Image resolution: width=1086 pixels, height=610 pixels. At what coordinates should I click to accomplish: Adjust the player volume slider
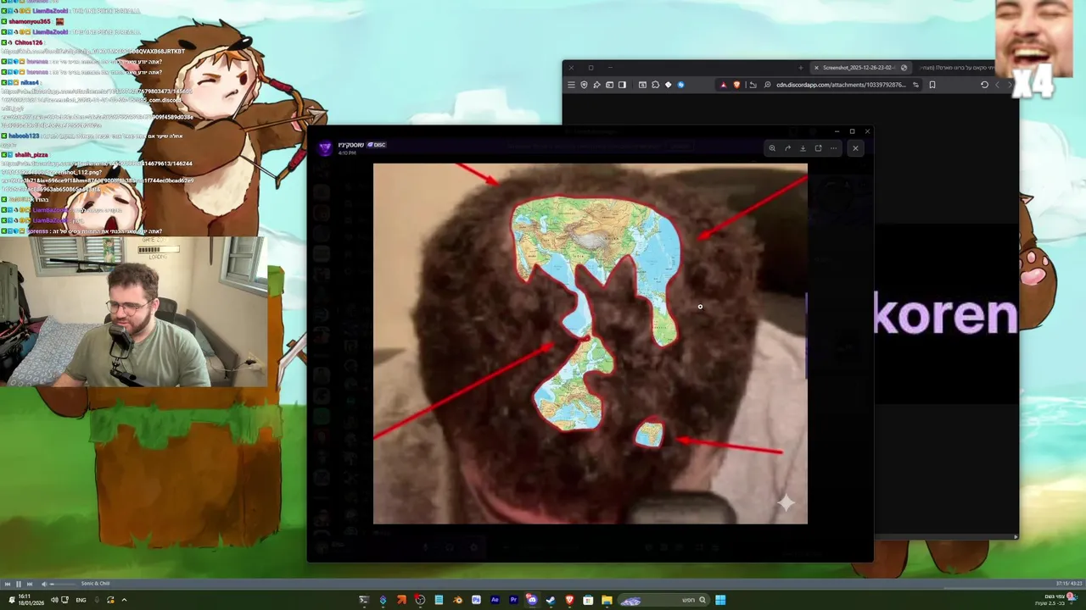pyautogui.click(x=63, y=584)
